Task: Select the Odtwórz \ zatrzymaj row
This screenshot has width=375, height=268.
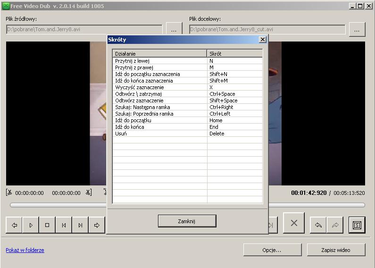Action: coord(188,94)
